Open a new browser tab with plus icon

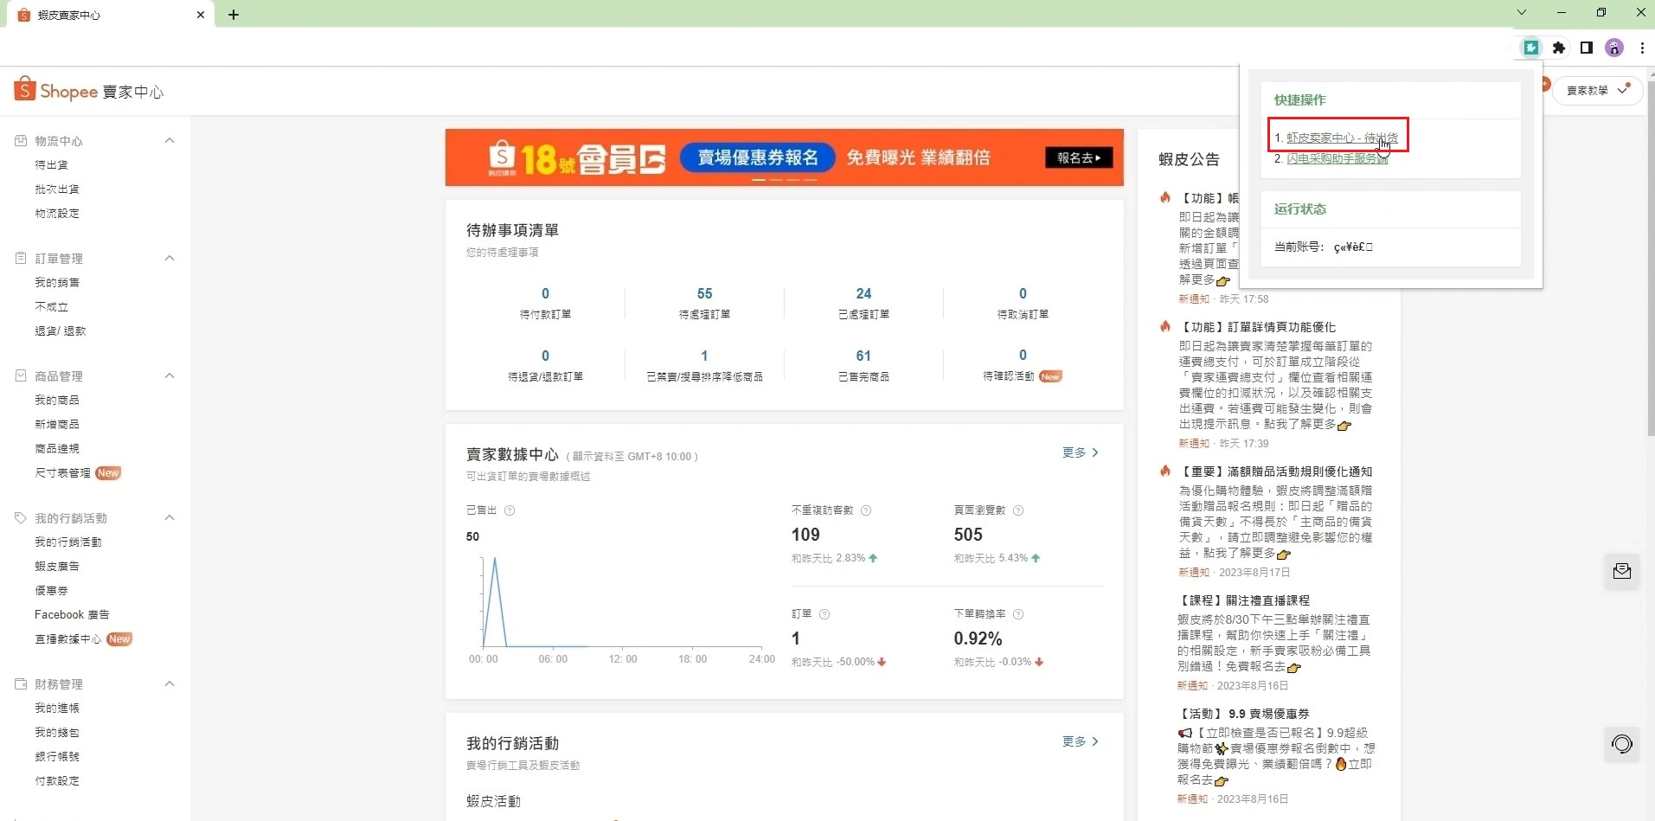(234, 14)
